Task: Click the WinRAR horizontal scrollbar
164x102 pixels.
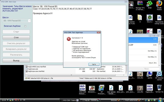Action: 71,75
